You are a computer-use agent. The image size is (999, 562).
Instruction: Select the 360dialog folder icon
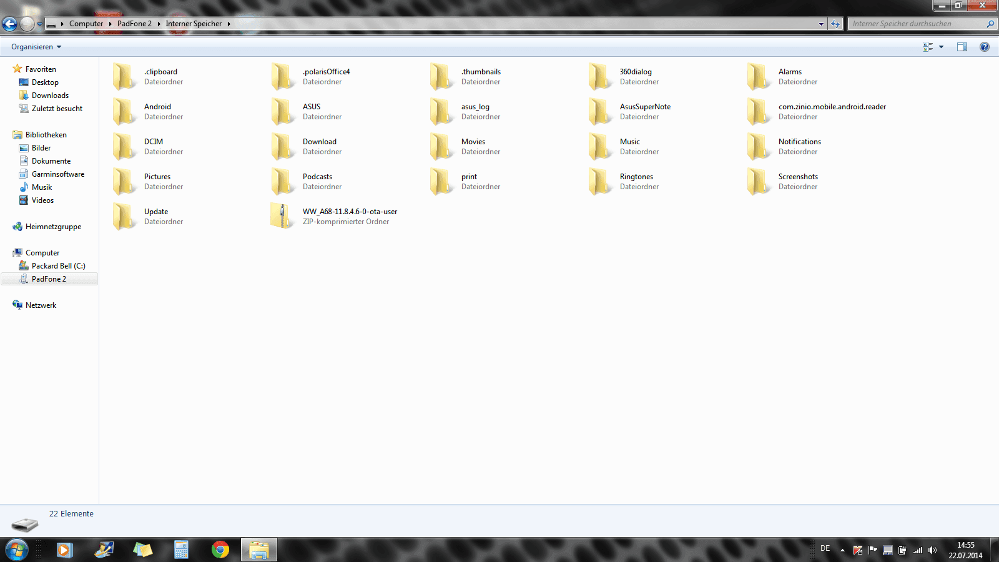[601, 77]
